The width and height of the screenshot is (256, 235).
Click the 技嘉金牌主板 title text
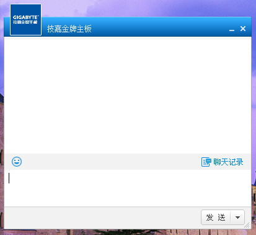[x=69, y=29]
